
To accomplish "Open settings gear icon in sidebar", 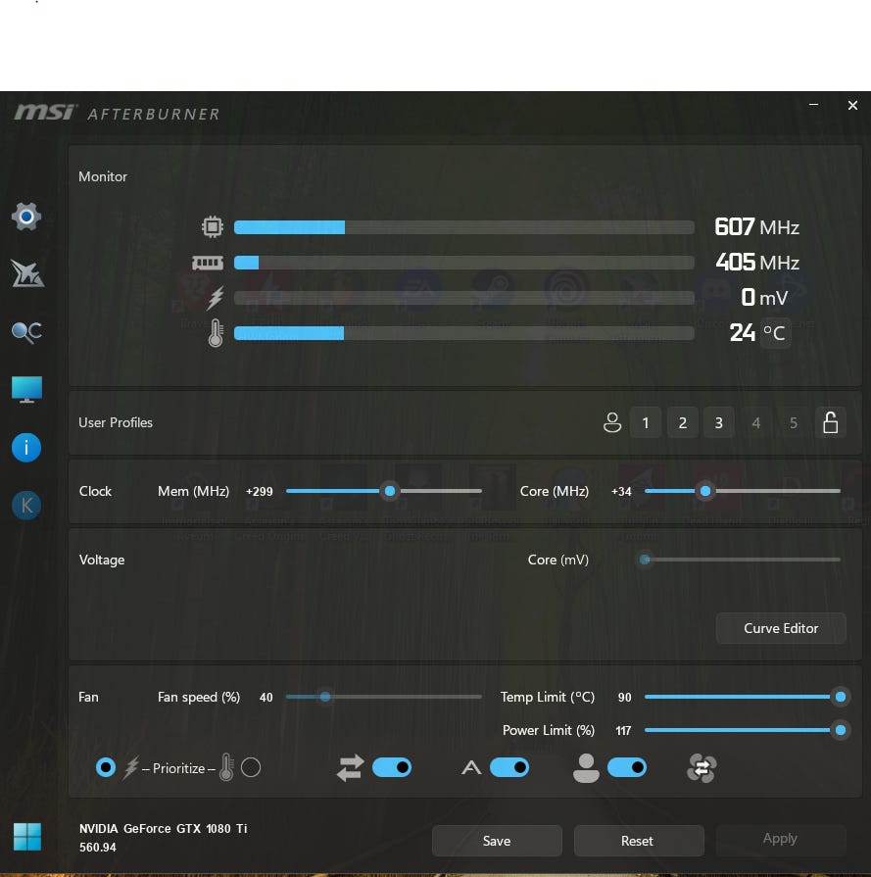I will 26,217.
